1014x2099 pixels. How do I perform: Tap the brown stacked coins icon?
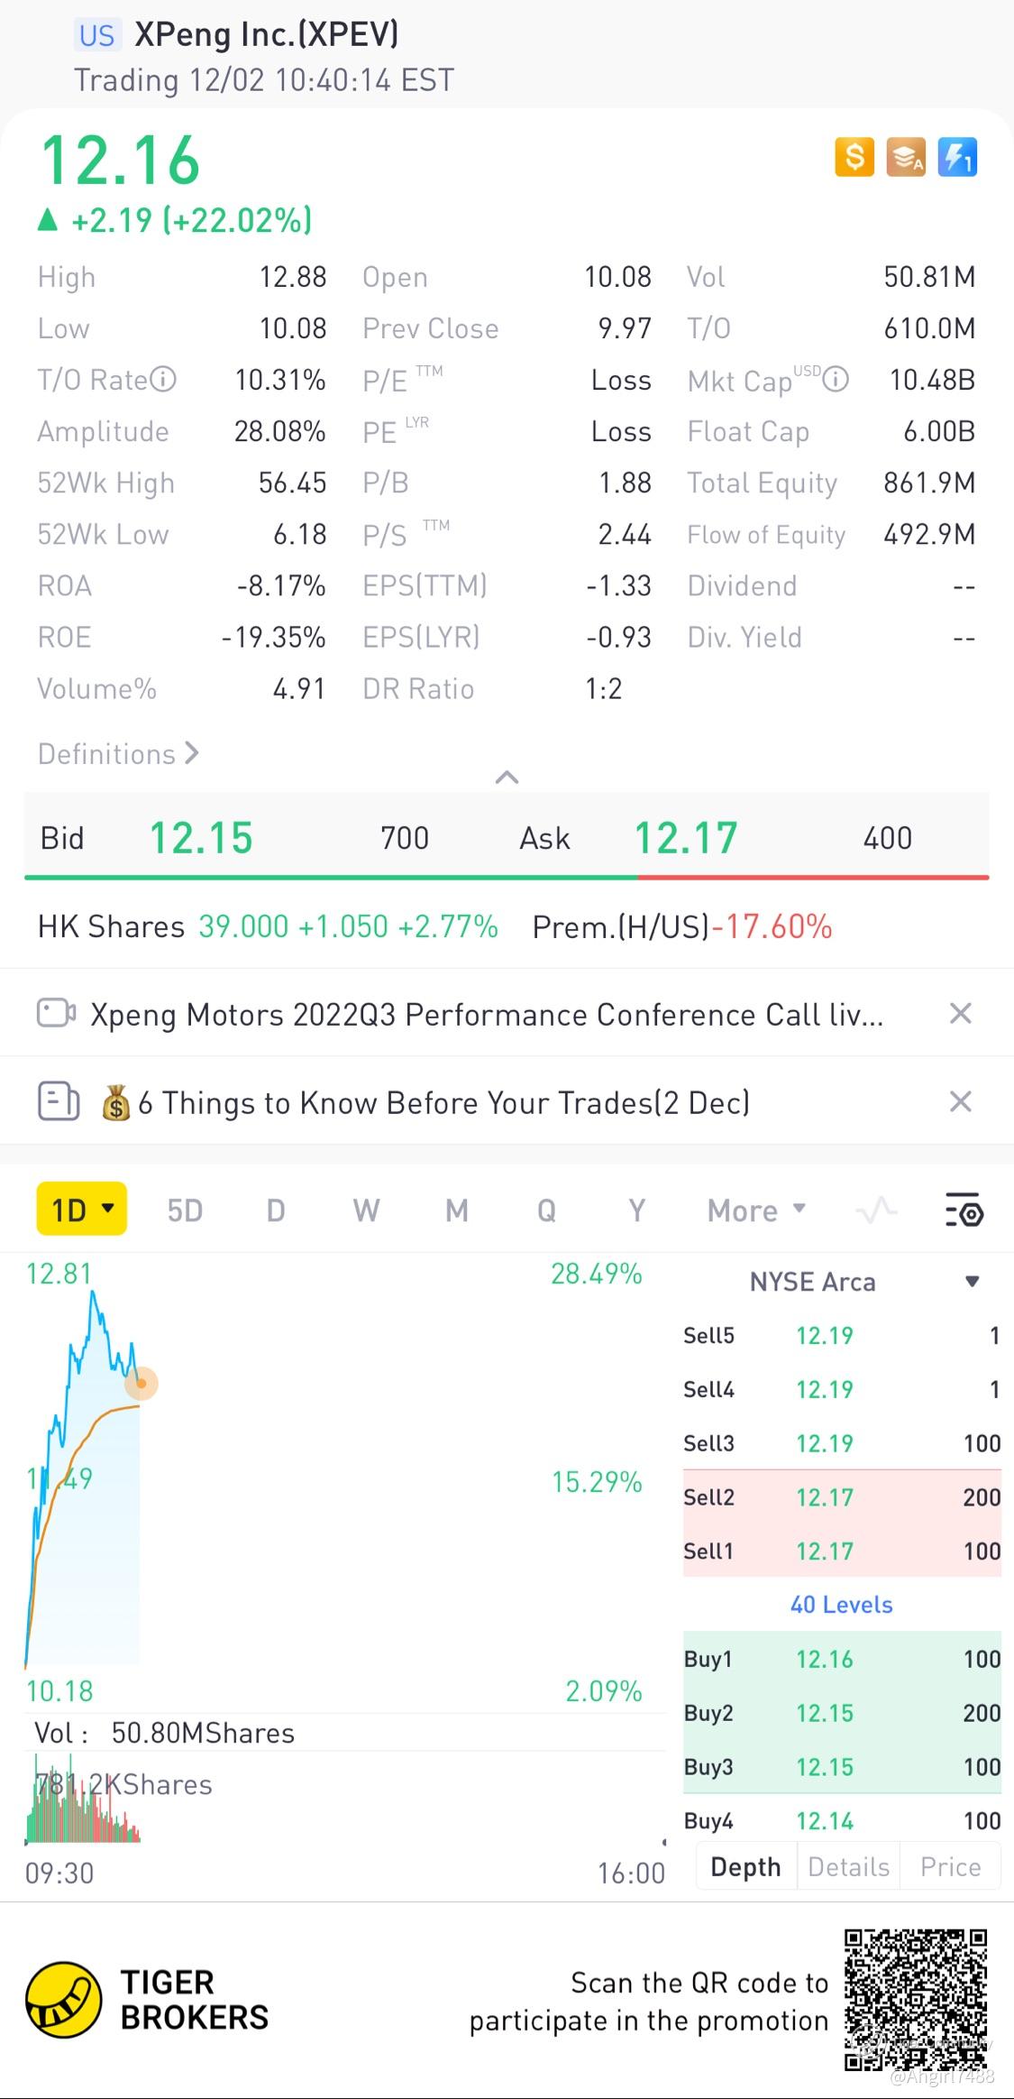coord(906,157)
